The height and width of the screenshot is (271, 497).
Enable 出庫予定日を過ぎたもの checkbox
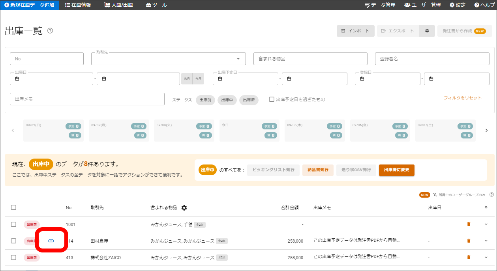[272, 99]
